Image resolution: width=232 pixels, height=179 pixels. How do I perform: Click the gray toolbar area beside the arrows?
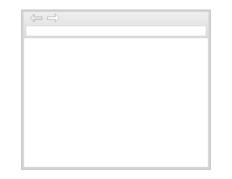(133, 18)
